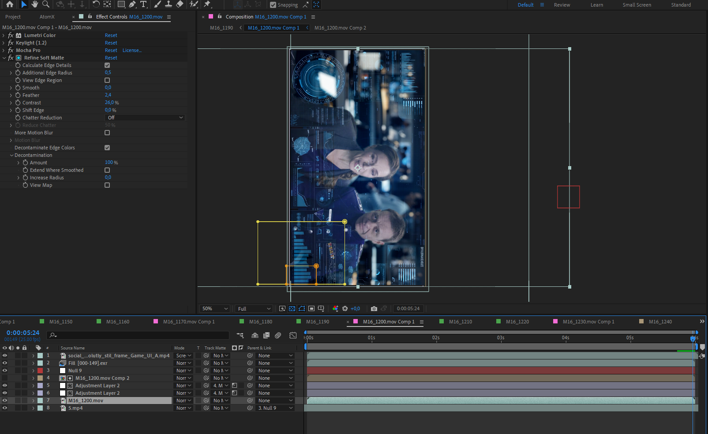The image size is (708, 434).
Task: Select the Clone Stamp tool
Action: pyautogui.click(x=169, y=4)
